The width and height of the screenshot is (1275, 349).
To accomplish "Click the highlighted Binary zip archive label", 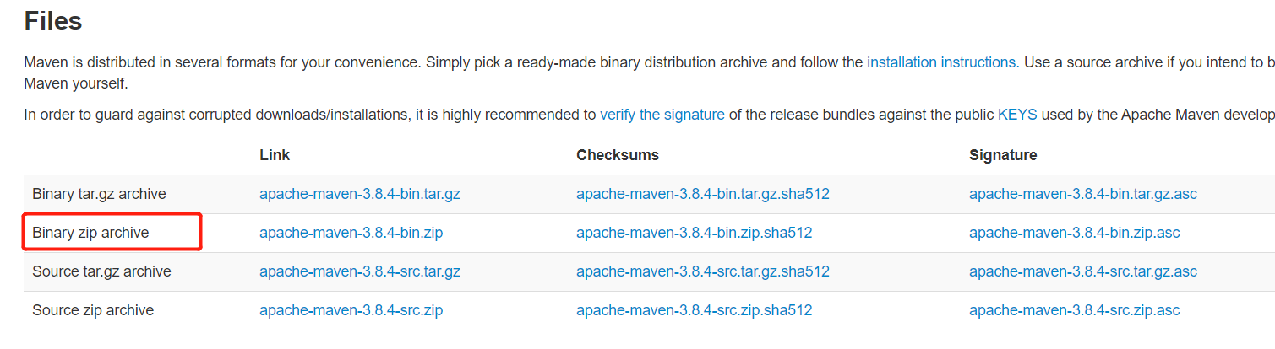I will (90, 233).
